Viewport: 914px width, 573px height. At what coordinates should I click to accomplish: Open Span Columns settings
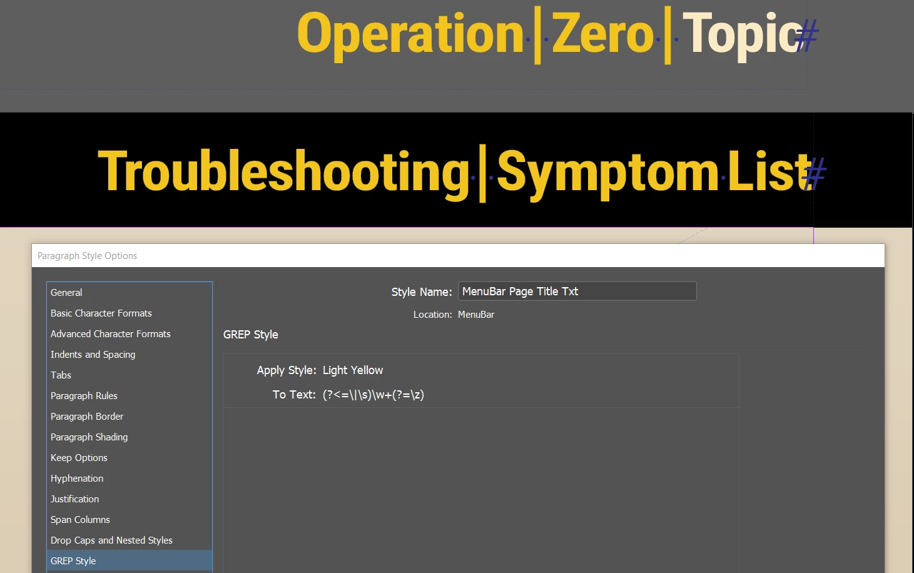[129, 520]
